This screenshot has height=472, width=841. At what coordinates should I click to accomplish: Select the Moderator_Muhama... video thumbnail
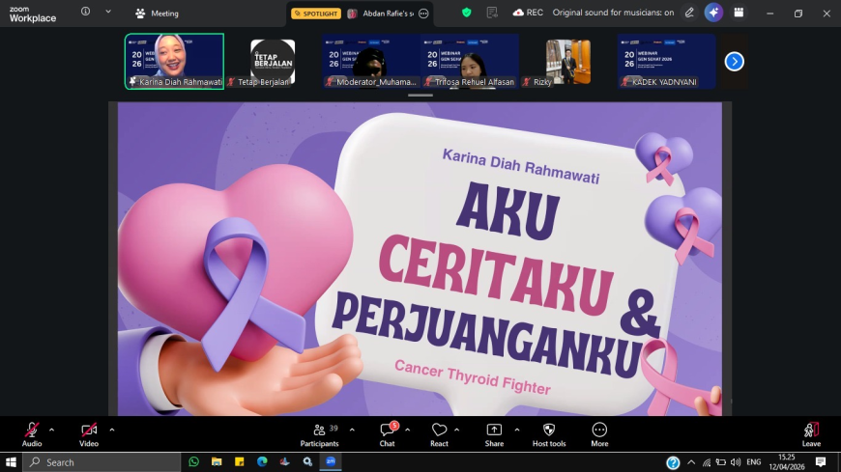tap(371, 61)
